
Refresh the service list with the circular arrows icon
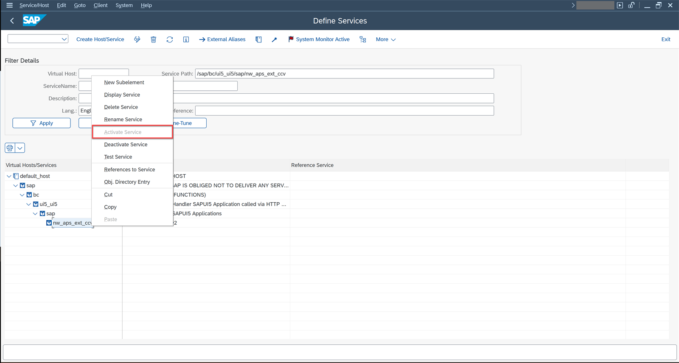point(170,39)
